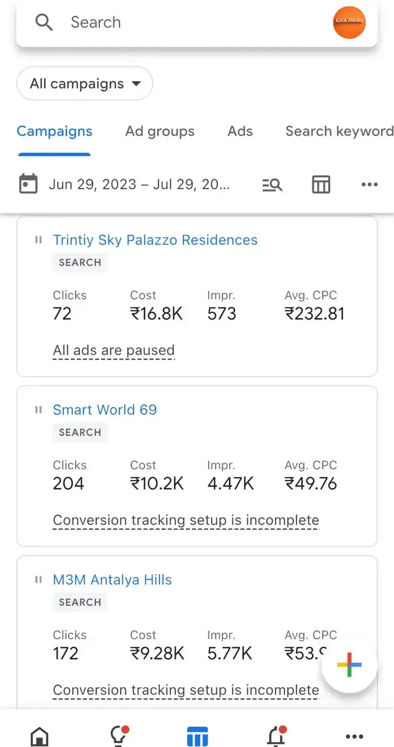Go to Home in bottom navigation
The height and width of the screenshot is (747, 394).
39,737
